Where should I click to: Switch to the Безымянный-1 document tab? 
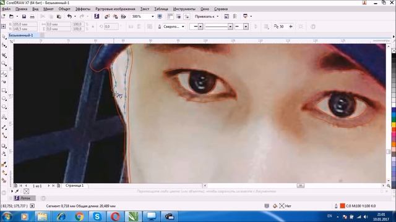pyautogui.click(x=20, y=35)
